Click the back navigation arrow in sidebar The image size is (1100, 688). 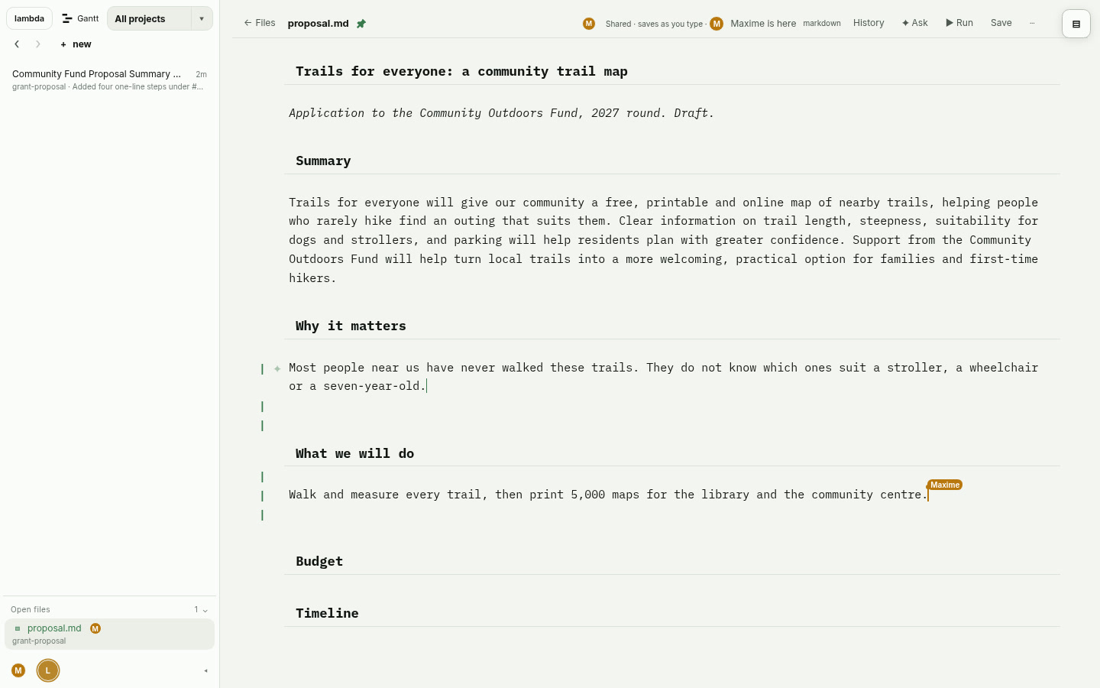tap(17, 44)
